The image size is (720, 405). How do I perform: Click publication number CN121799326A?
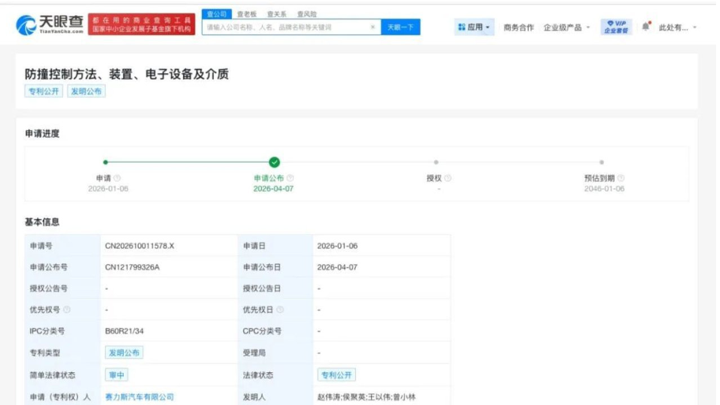[x=132, y=267]
